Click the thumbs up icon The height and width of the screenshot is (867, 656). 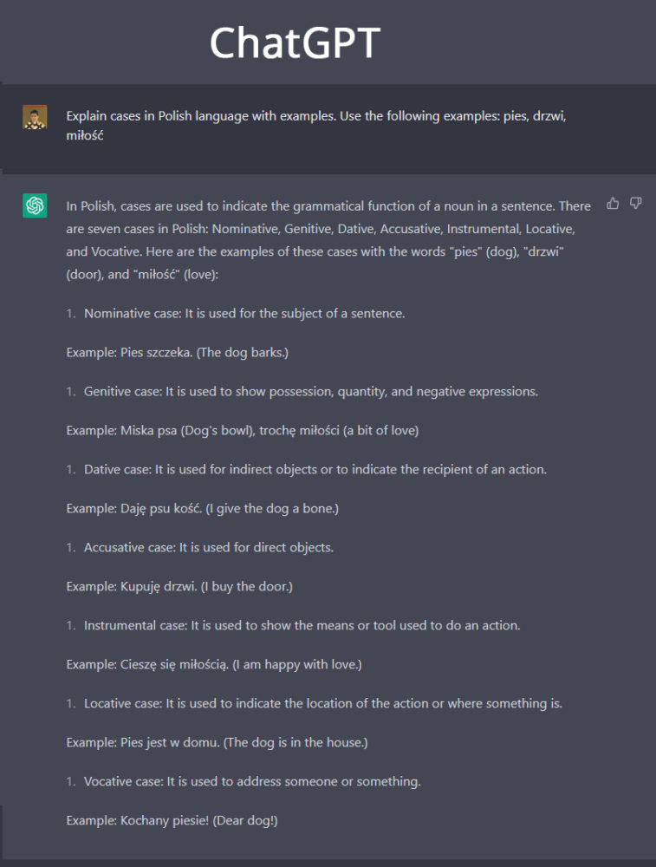[x=613, y=204]
